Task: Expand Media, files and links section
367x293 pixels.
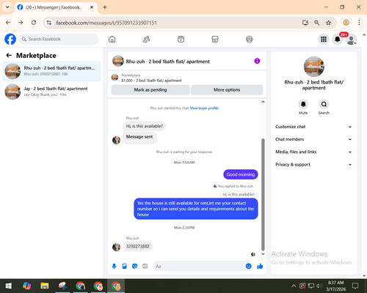Action: coord(313,152)
